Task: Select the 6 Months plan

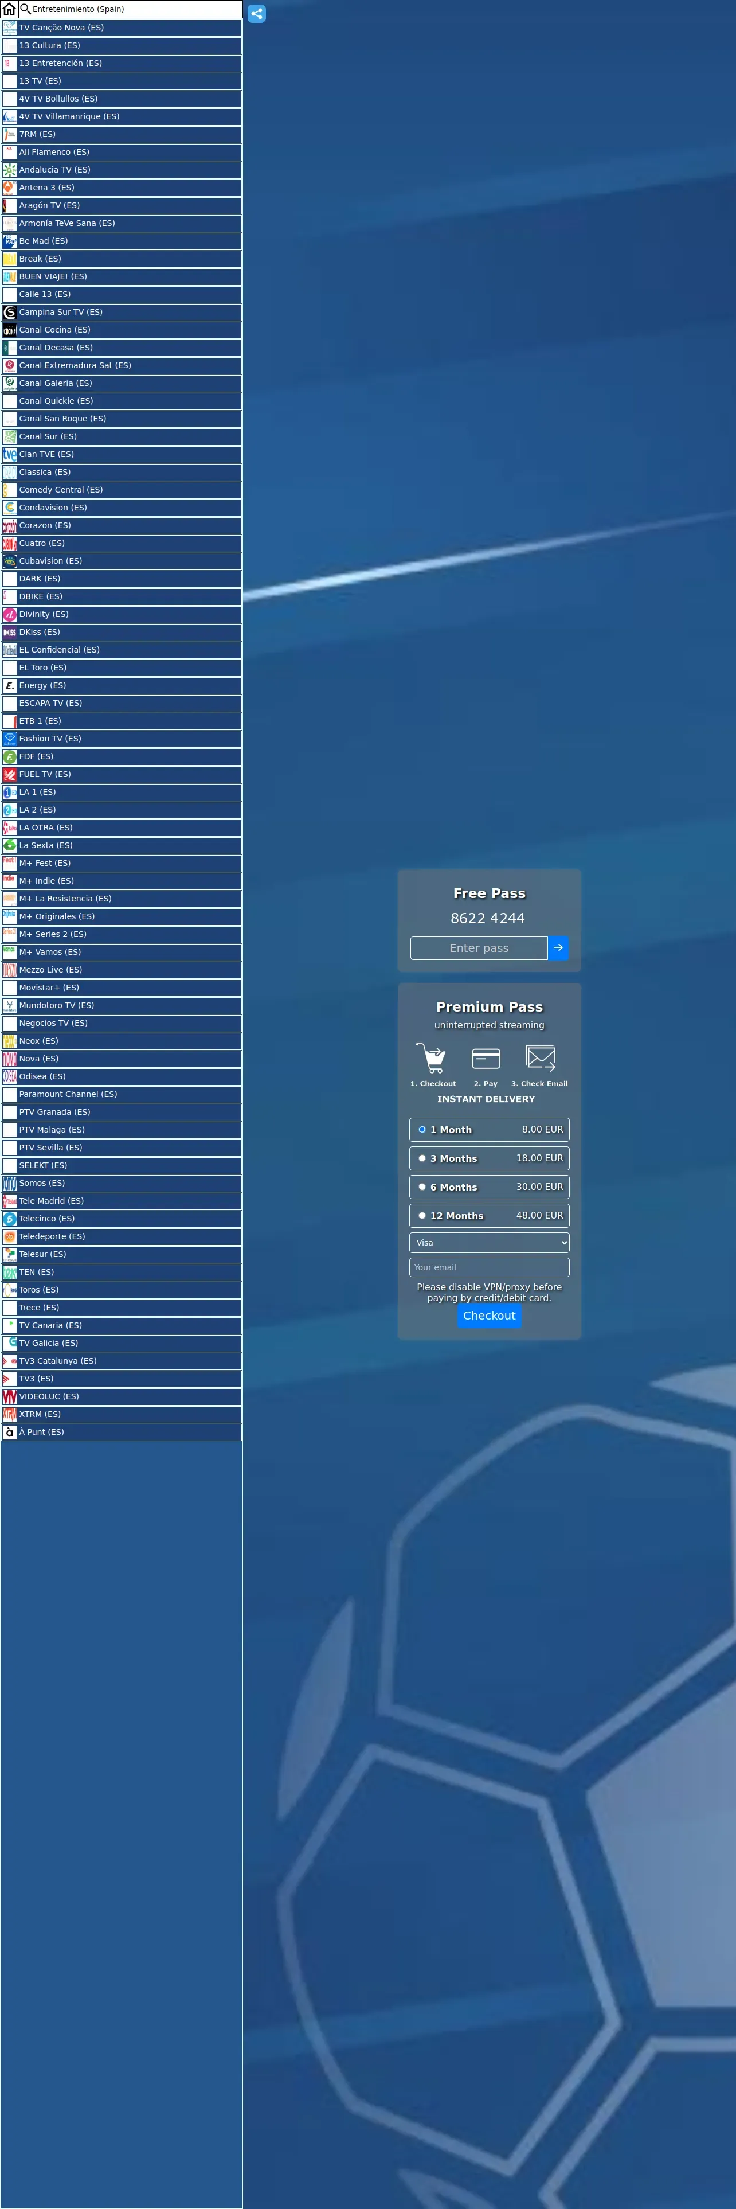Action: click(490, 1187)
